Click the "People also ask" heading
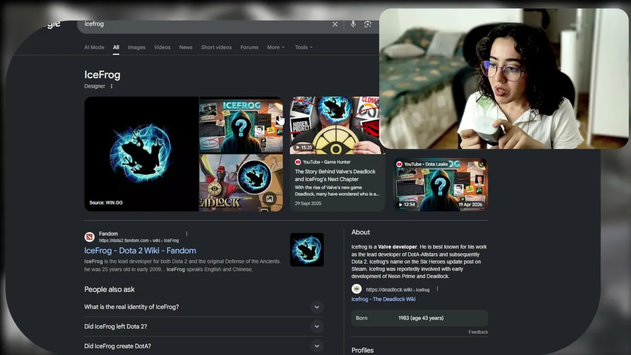 click(x=109, y=289)
